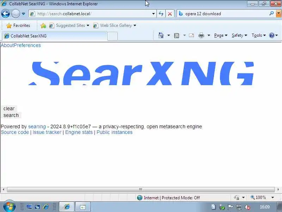This screenshot has height=212, width=282.
Task: Click Add to Favorites Bar icon
Action: (x=43, y=25)
